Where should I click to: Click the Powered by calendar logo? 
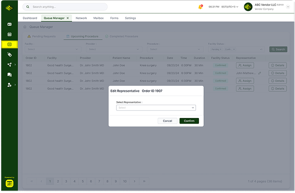coord(9,184)
